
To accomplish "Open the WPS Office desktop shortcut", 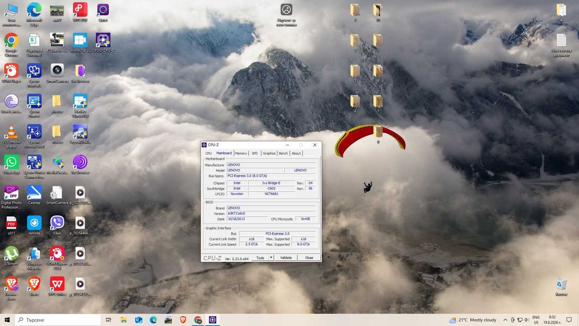I will [x=57, y=287].
